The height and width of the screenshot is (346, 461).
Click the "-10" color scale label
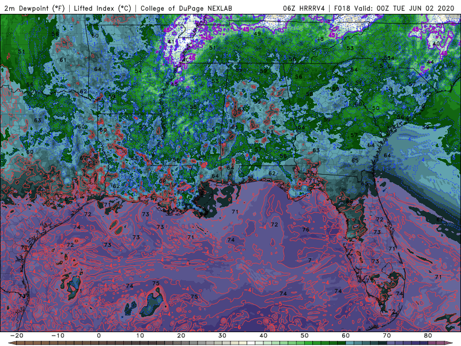[58, 336]
